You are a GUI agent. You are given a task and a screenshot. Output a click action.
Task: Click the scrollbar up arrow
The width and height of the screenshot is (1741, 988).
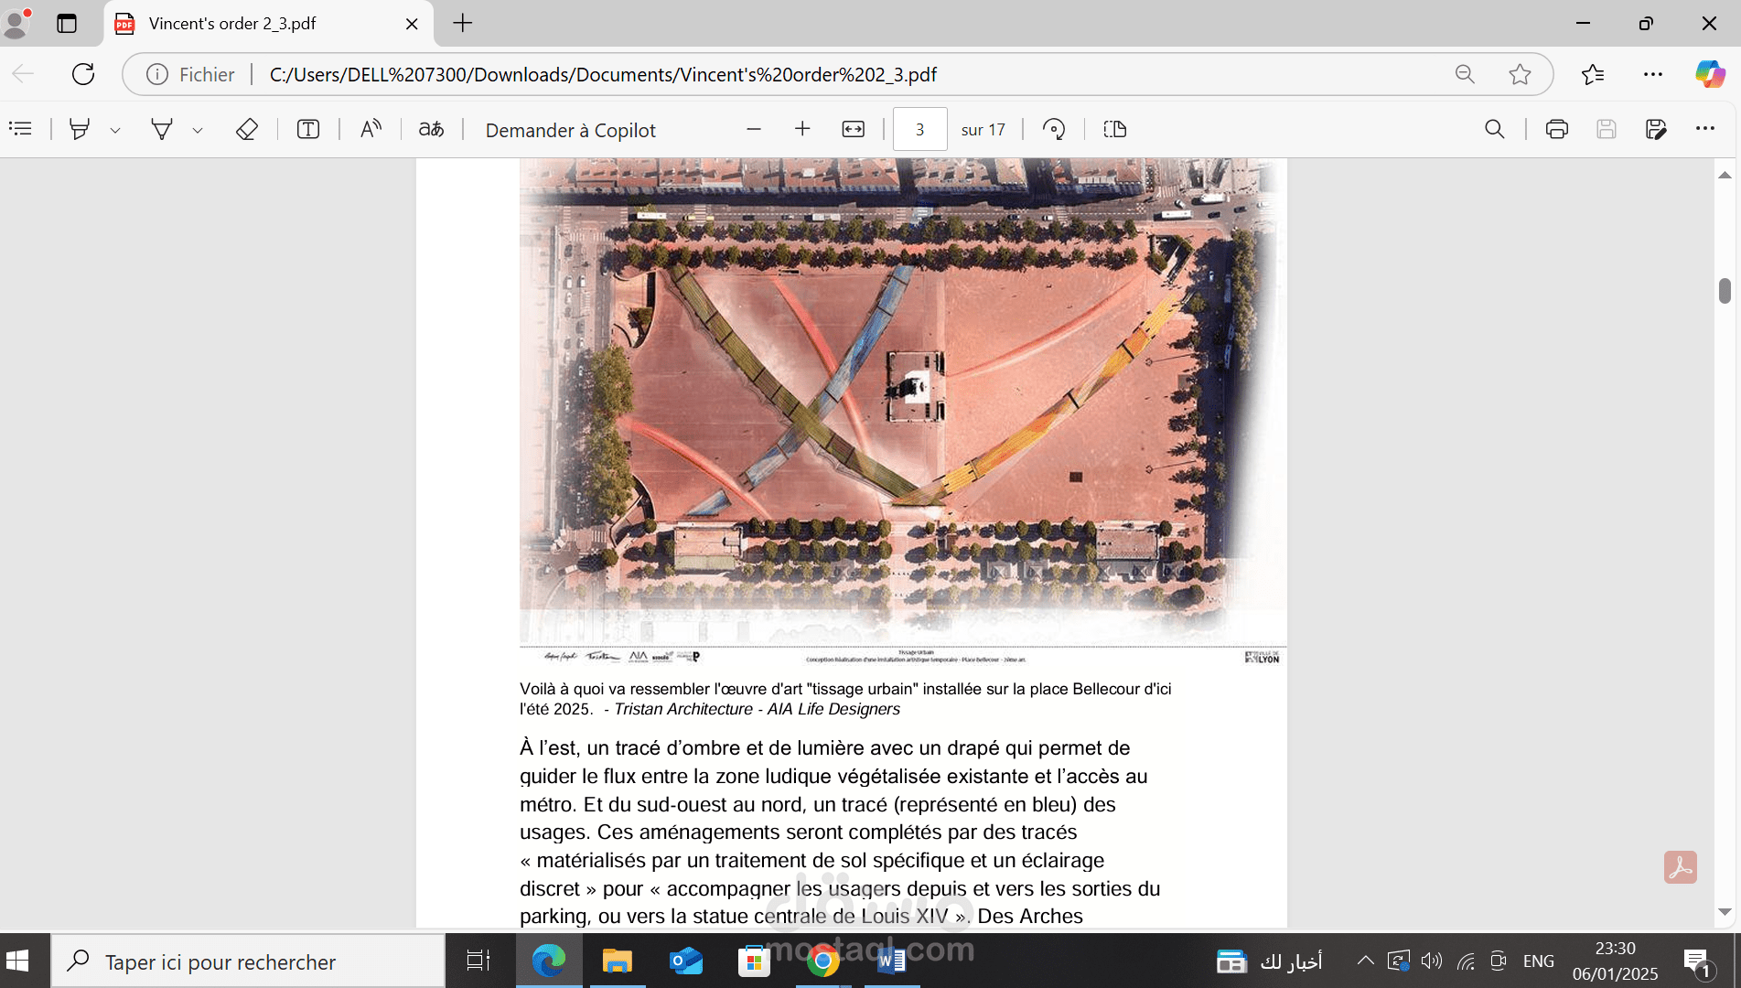(x=1725, y=175)
